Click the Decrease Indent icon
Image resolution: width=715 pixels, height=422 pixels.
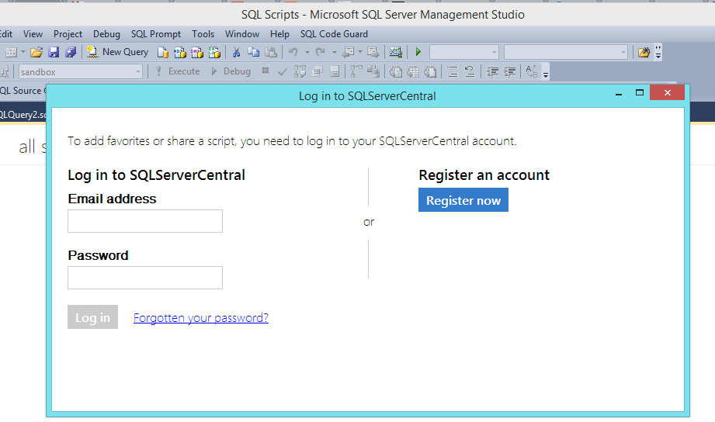click(492, 71)
